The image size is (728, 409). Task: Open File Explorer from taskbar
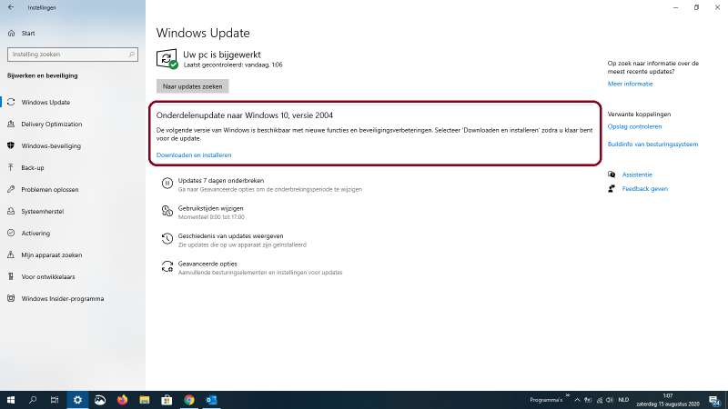(145, 400)
